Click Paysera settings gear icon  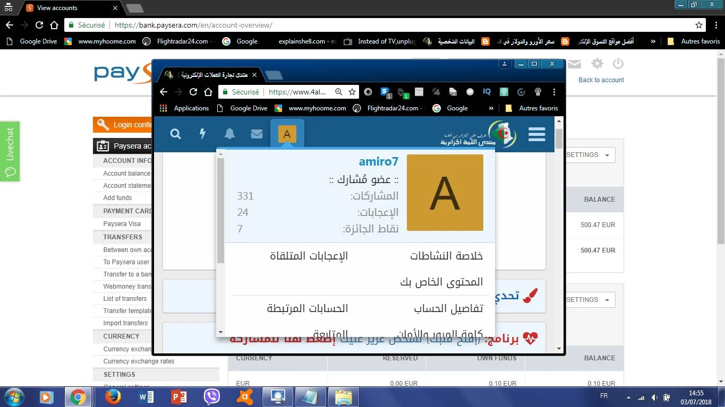pyautogui.click(x=597, y=64)
